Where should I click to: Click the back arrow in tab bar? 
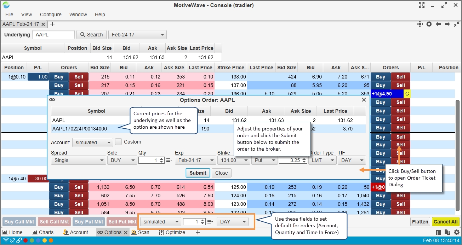pos(438,24)
